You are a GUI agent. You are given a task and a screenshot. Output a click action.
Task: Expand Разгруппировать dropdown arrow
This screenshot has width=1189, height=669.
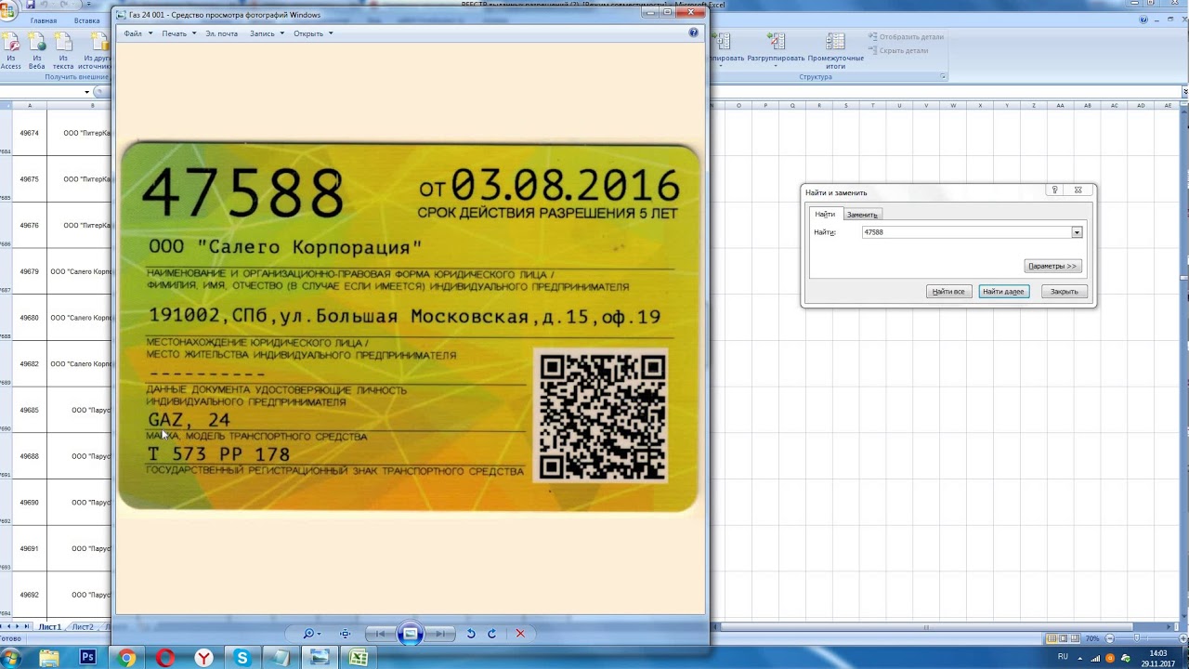pos(776,67)
